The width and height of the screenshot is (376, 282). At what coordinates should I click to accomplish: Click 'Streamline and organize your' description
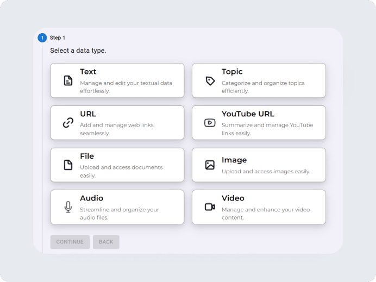[120, 210]
